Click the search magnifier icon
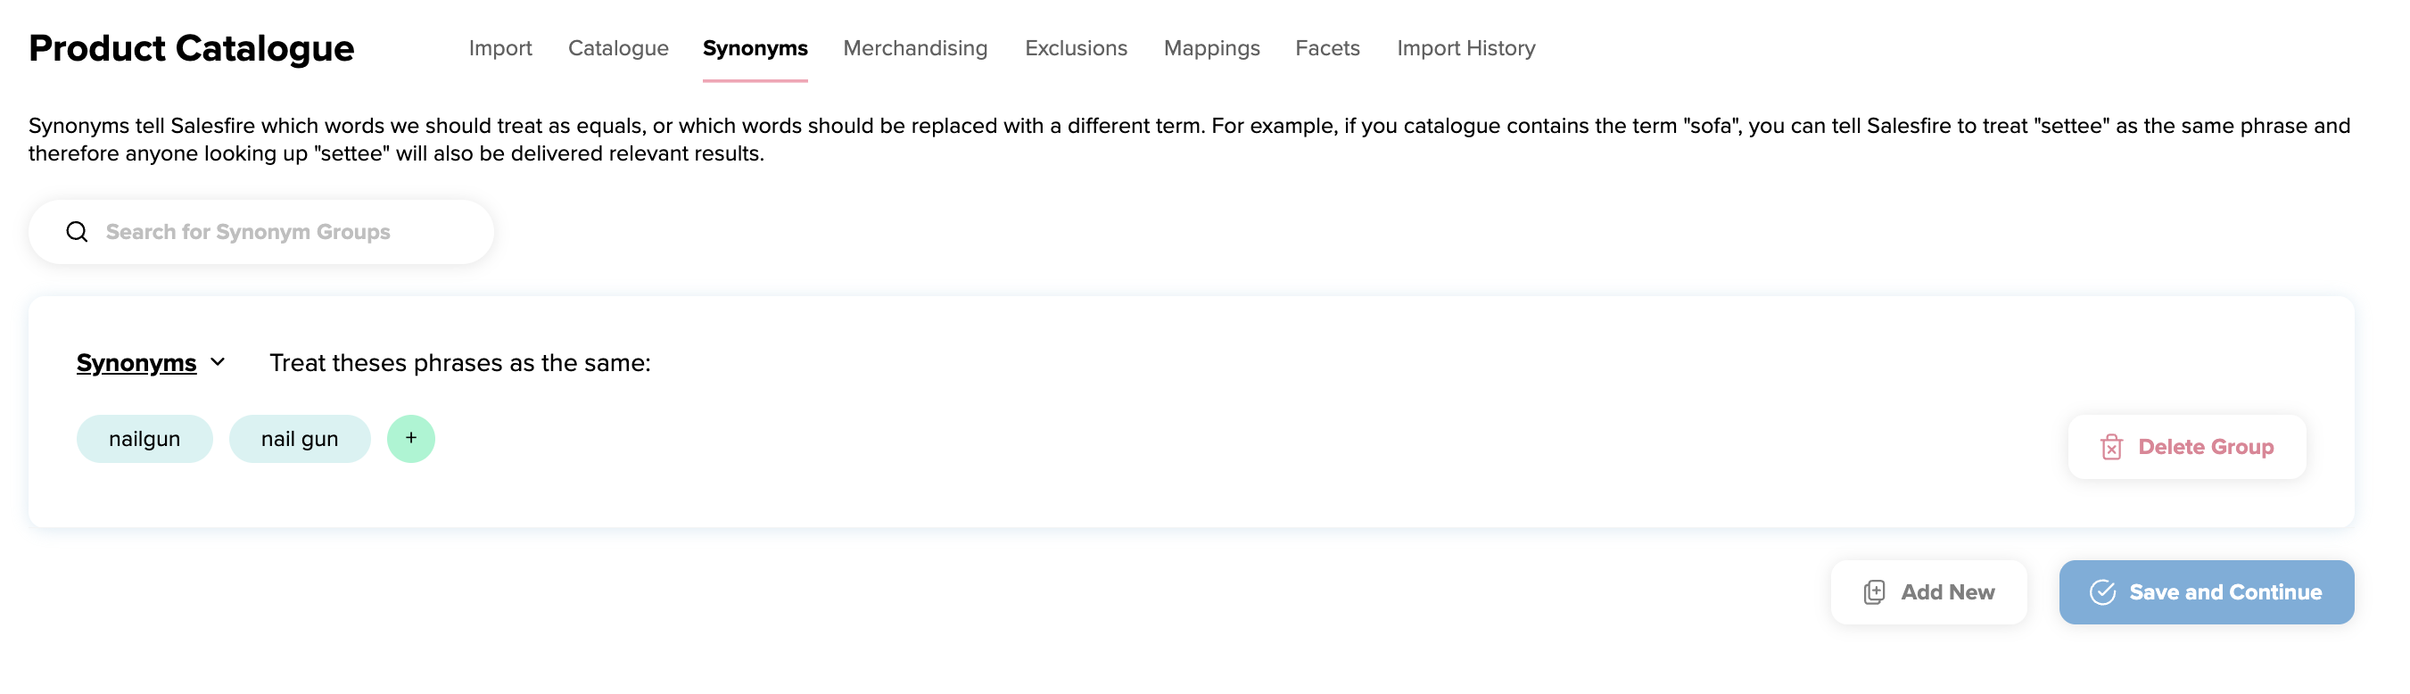2410x694 pixels. [x=76, y=231]
